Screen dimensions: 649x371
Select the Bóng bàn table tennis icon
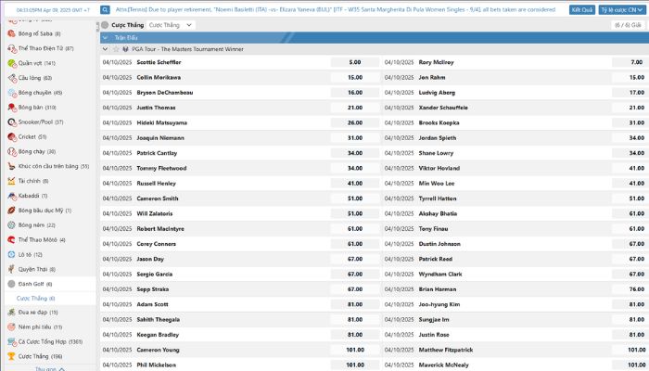(x=11, y=108)
